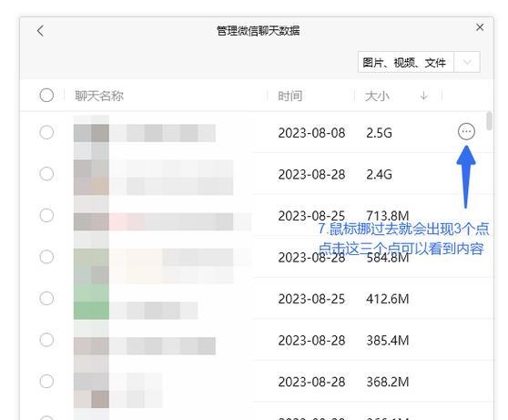
Task: Click the date in the 412.6M row
Action: point(311,299)
